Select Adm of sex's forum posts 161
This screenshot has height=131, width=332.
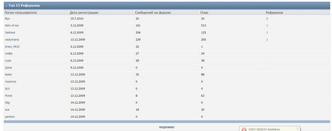point(138,25)
